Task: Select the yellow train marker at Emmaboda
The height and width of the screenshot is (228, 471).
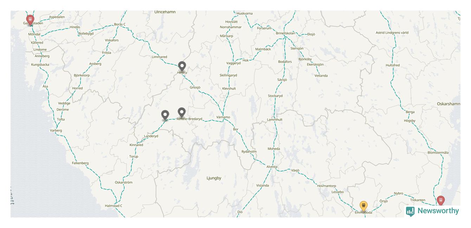Action: (363, 206)
